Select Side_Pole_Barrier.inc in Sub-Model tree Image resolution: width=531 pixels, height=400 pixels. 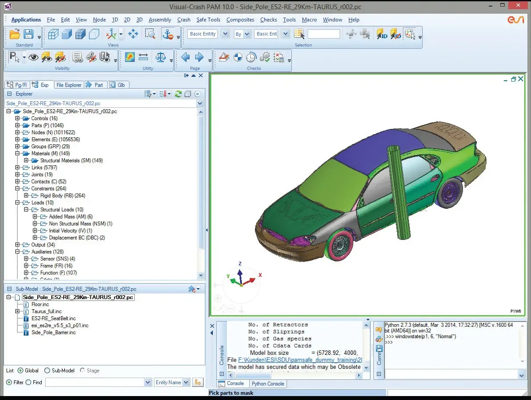point(54,332)
